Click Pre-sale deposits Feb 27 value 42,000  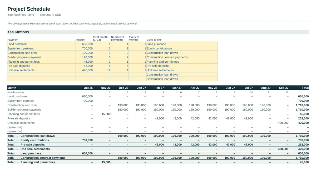[159, 118]
